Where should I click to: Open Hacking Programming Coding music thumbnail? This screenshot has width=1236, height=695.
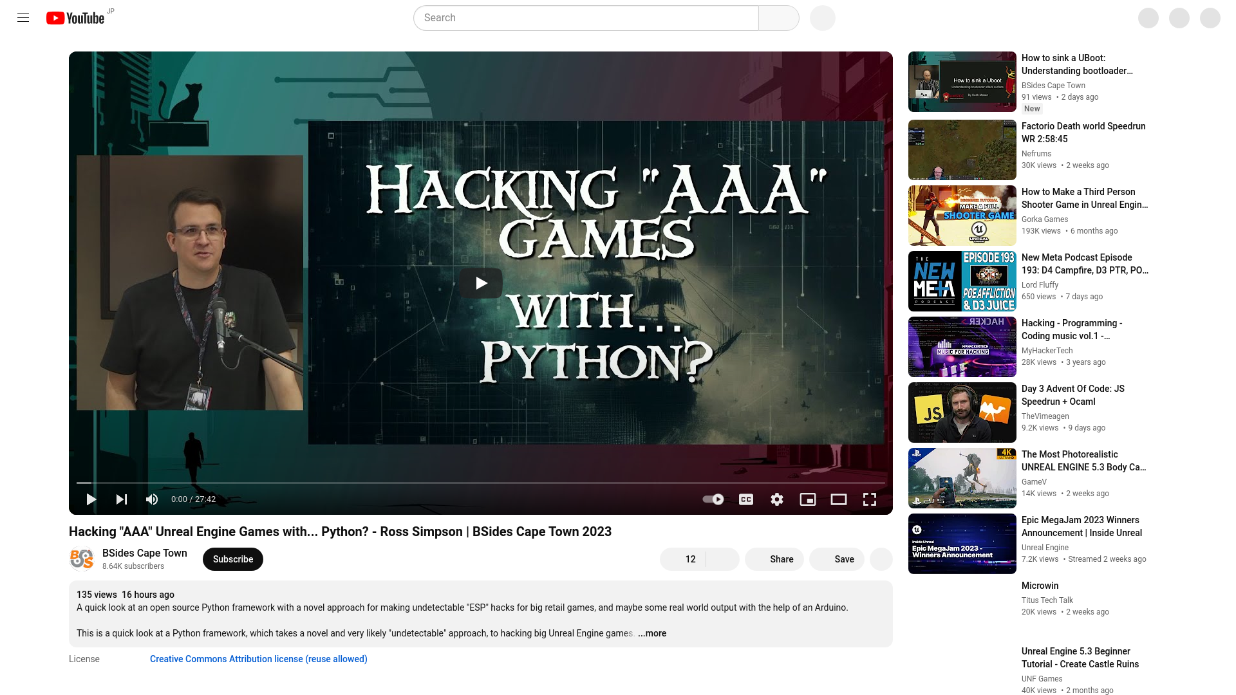click(962, 347)
